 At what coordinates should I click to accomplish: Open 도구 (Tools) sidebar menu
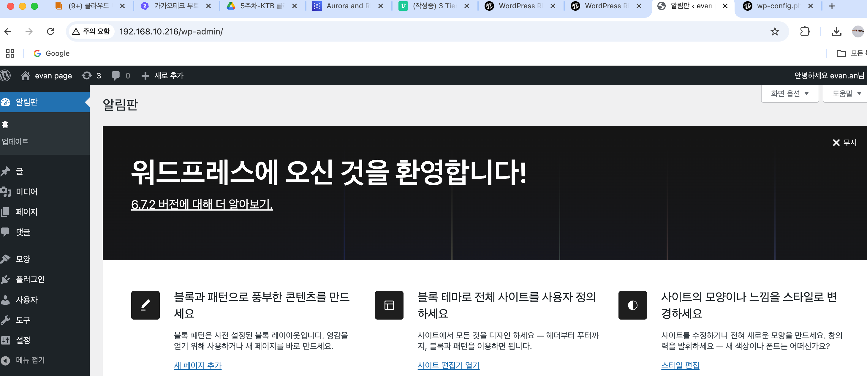(x=23, y=320)
